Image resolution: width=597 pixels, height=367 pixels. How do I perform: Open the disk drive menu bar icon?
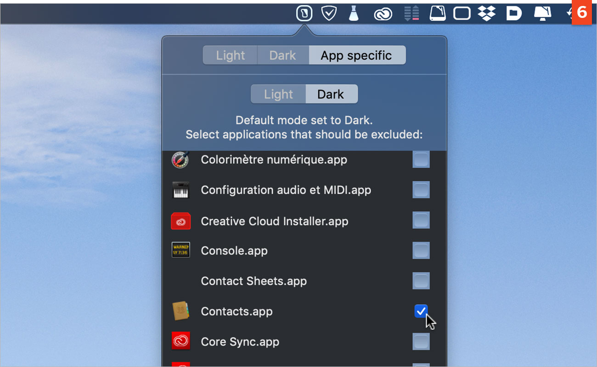[x=437, y=13]
